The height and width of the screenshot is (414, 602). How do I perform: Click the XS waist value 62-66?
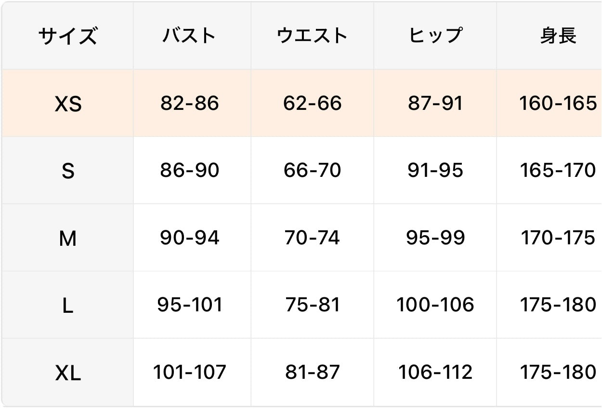(313, 103)
